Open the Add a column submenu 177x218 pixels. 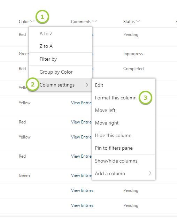click(124, 173)
